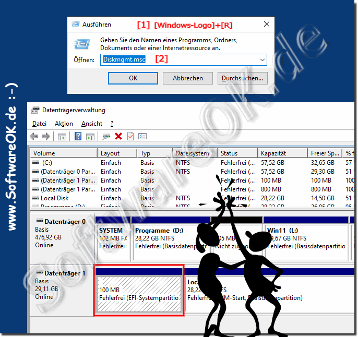Click the properties checkmark toolbar icon

pyautogui.click(x=130, y=137)
